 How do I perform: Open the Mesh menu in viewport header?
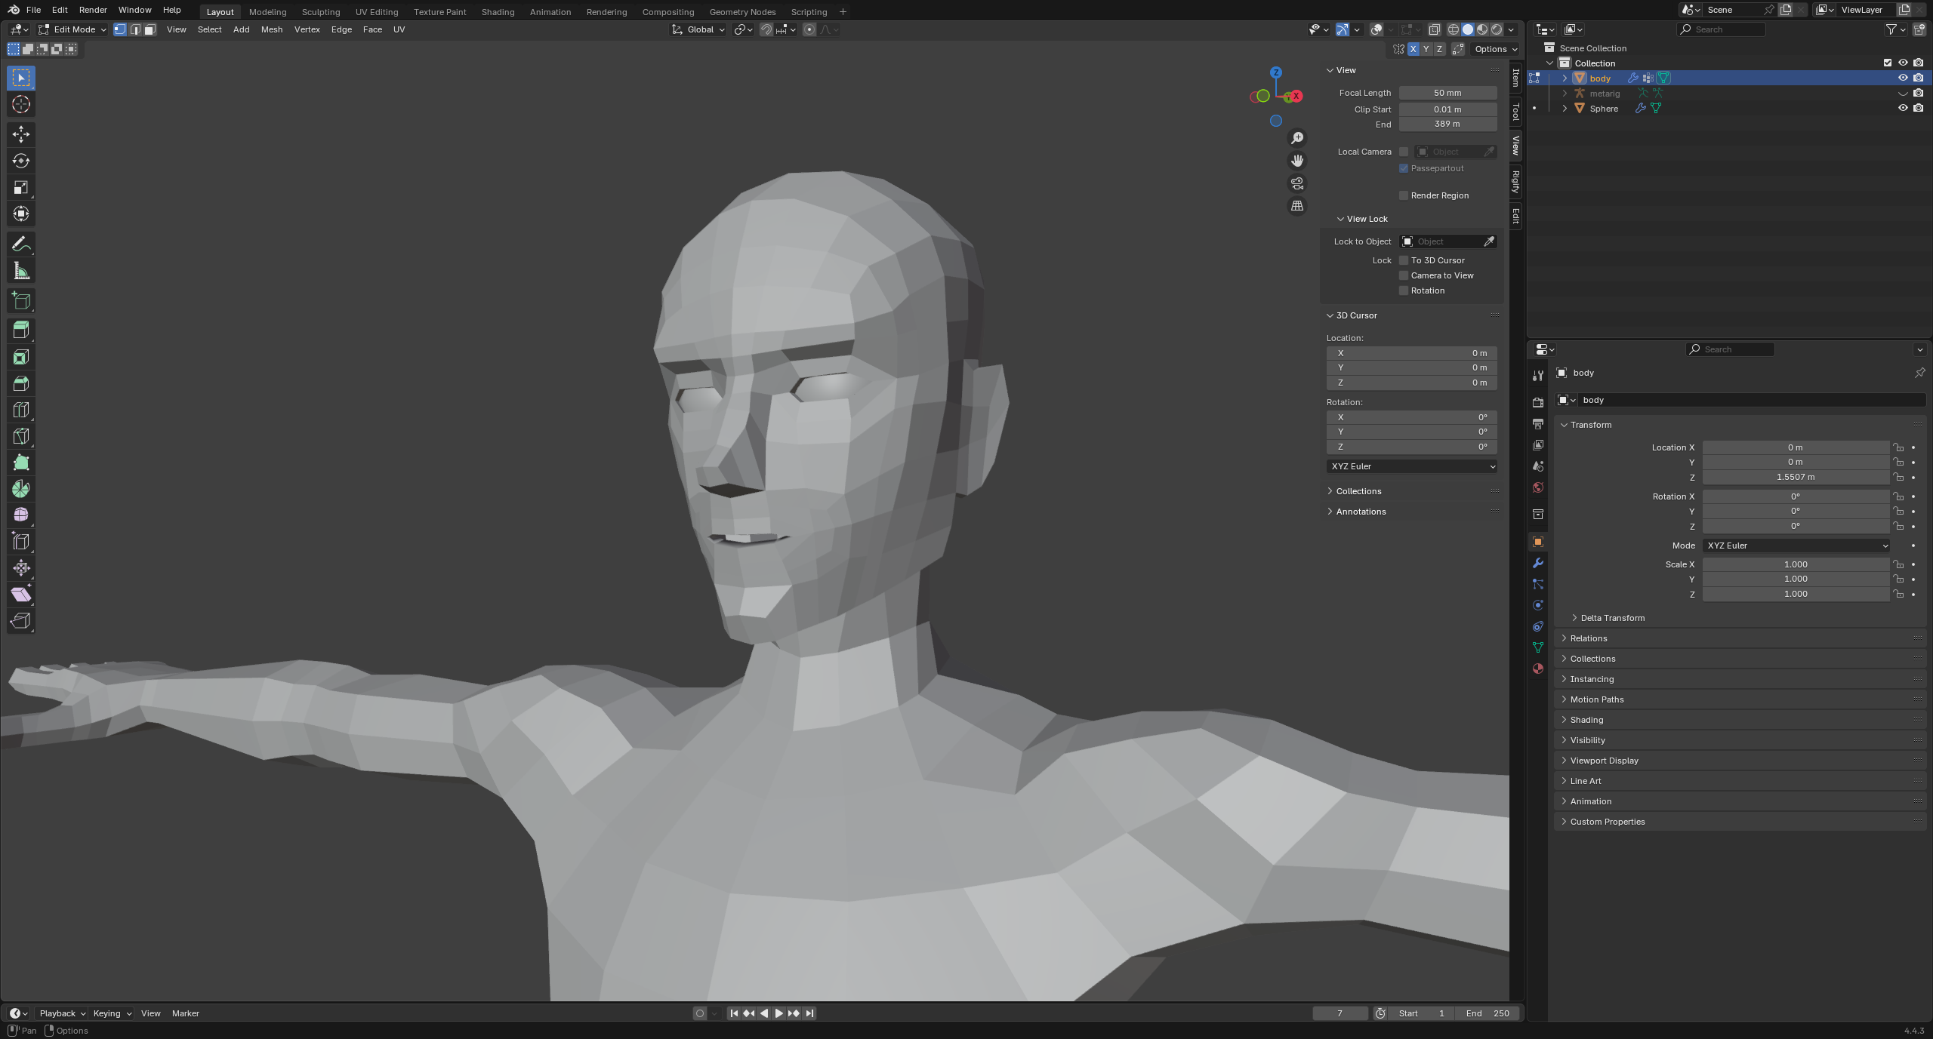point(272,29)
